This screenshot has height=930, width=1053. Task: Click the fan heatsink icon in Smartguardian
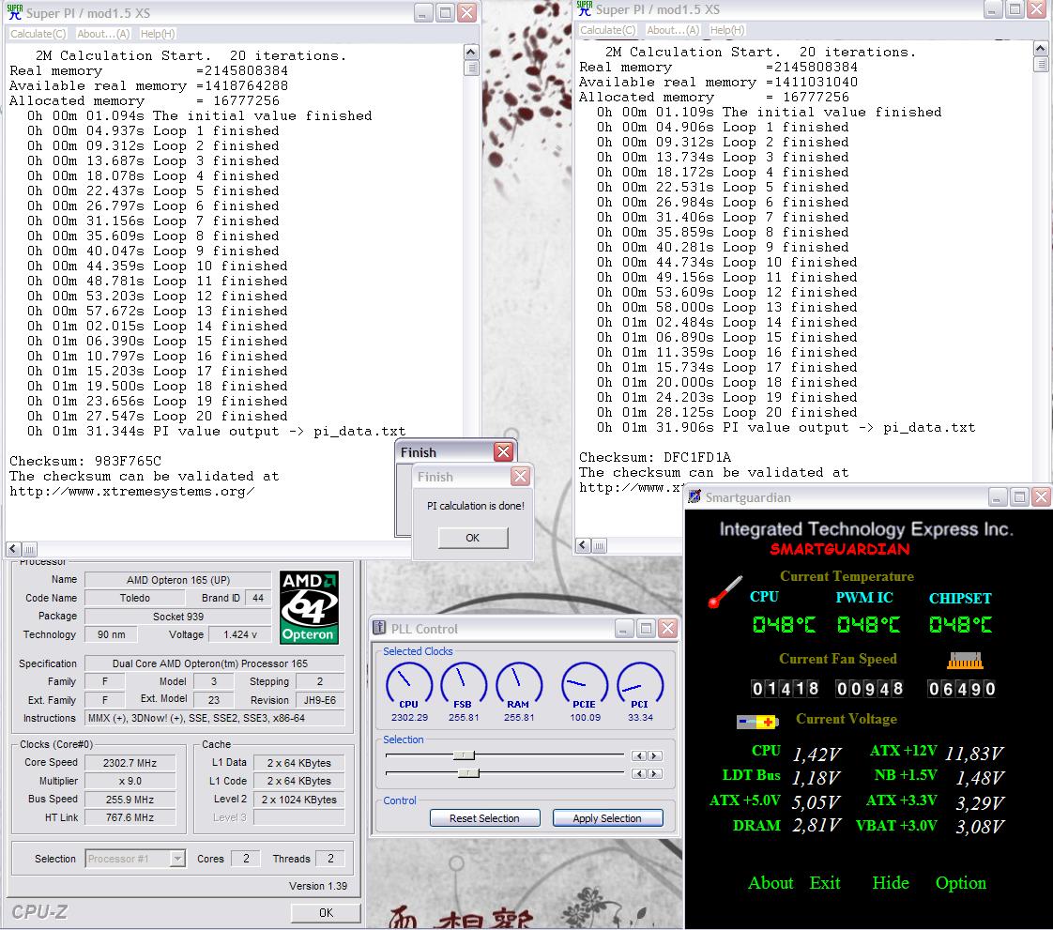click(x=965, y=661)
